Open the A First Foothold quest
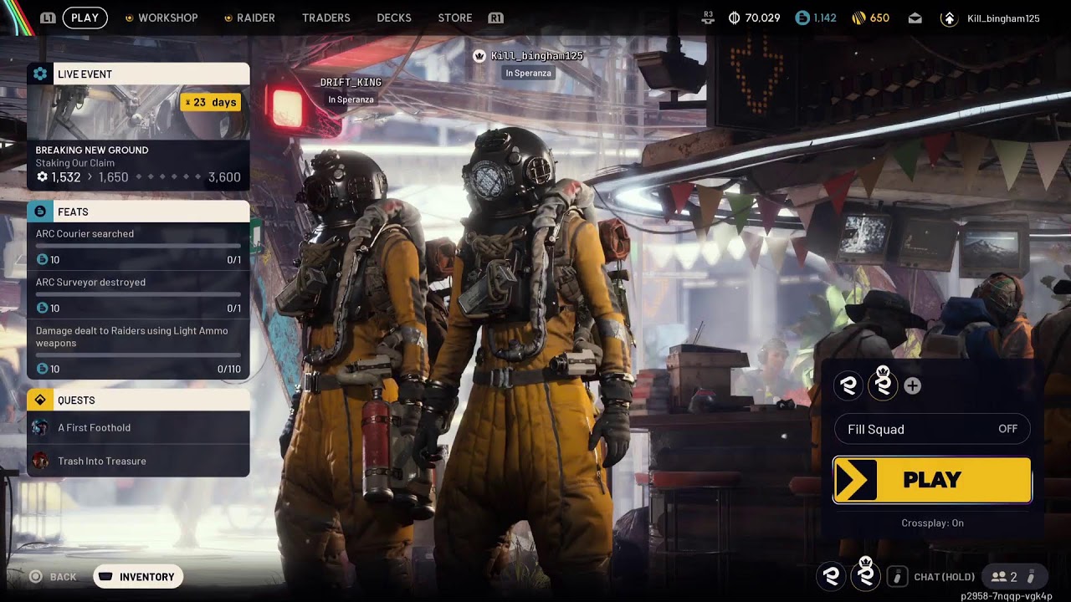1071x602 pixels. coord(138,427)
